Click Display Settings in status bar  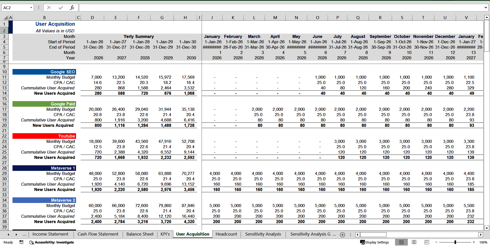pos(375,242)
